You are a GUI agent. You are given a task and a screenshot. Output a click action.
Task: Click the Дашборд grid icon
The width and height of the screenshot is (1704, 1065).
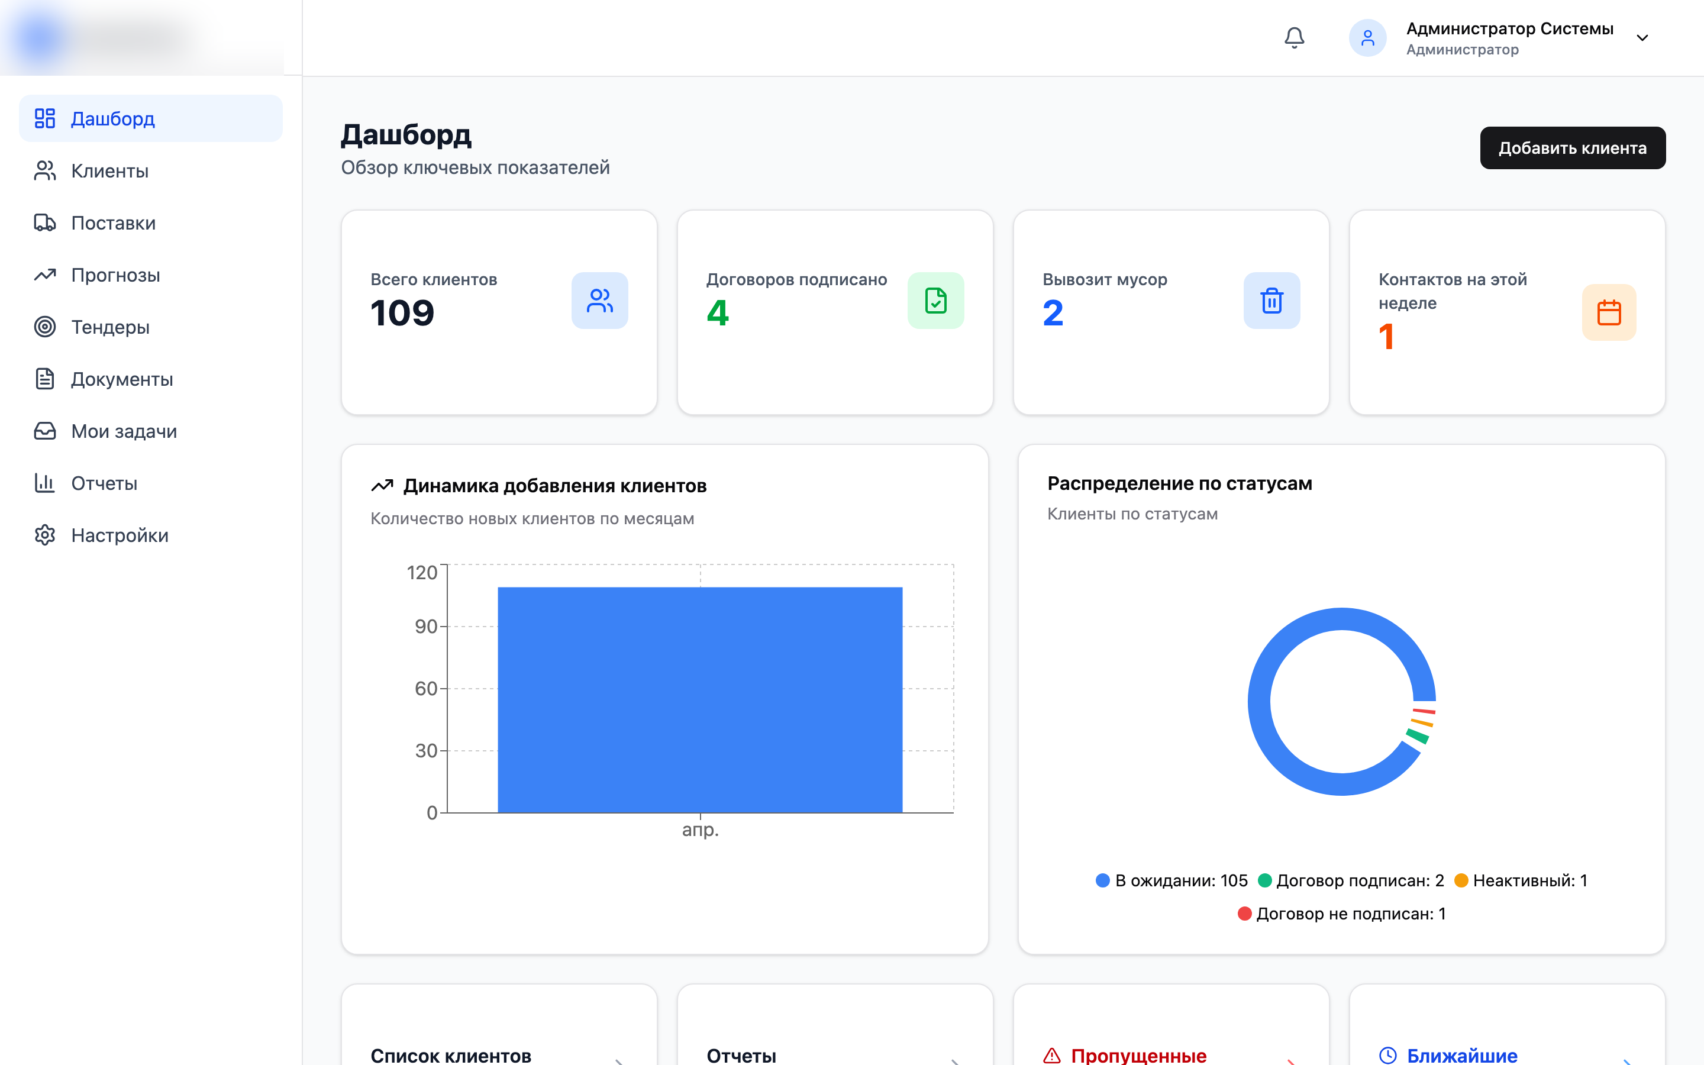pos(45,118)
